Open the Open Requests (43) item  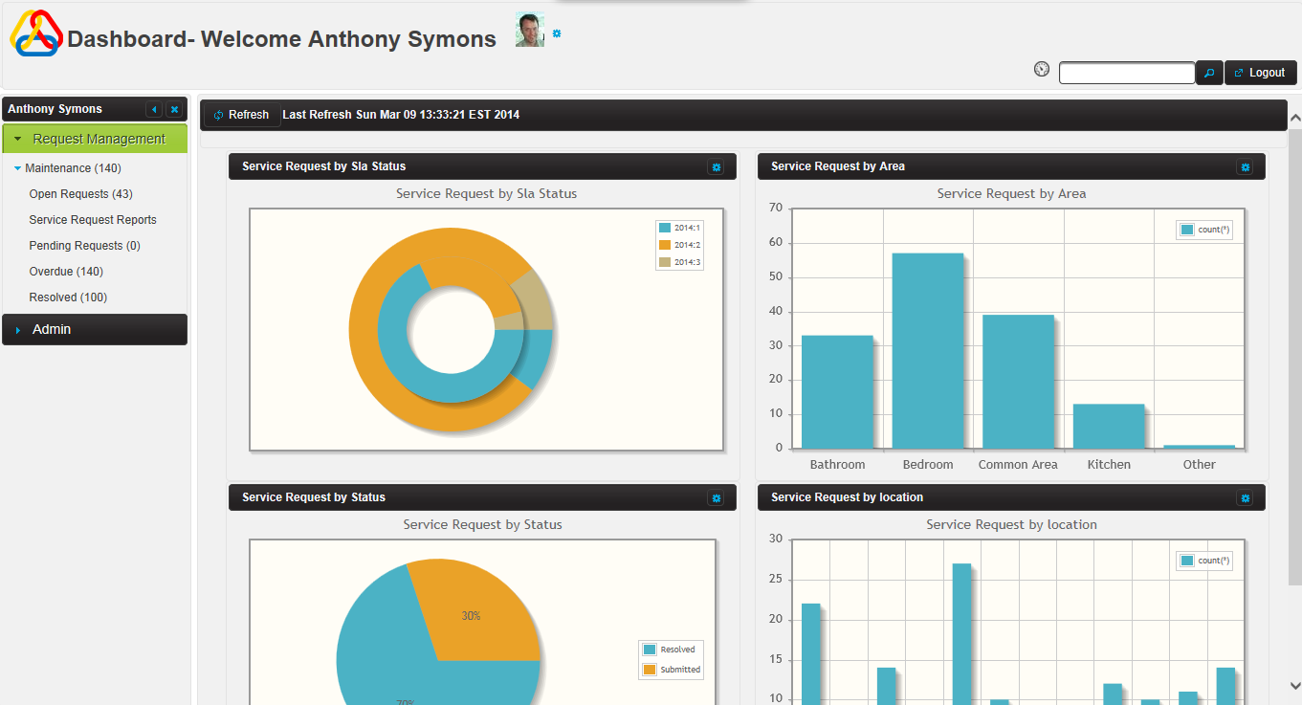click(80, 194)
